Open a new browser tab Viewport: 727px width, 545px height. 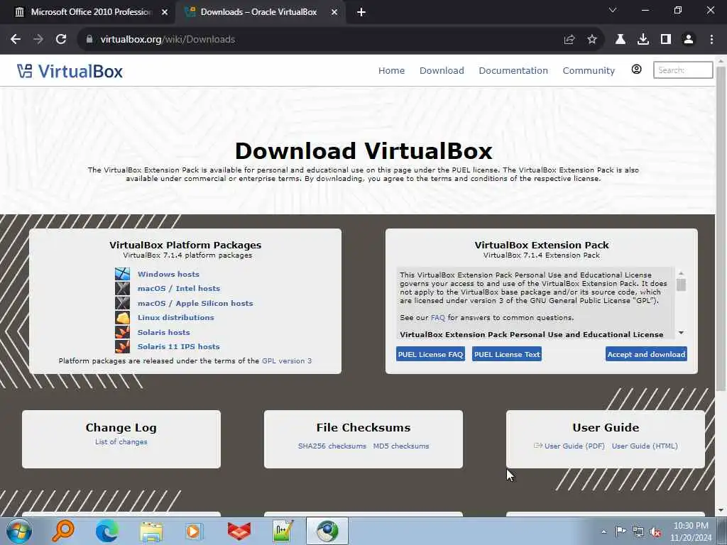(x=361, y=12)
